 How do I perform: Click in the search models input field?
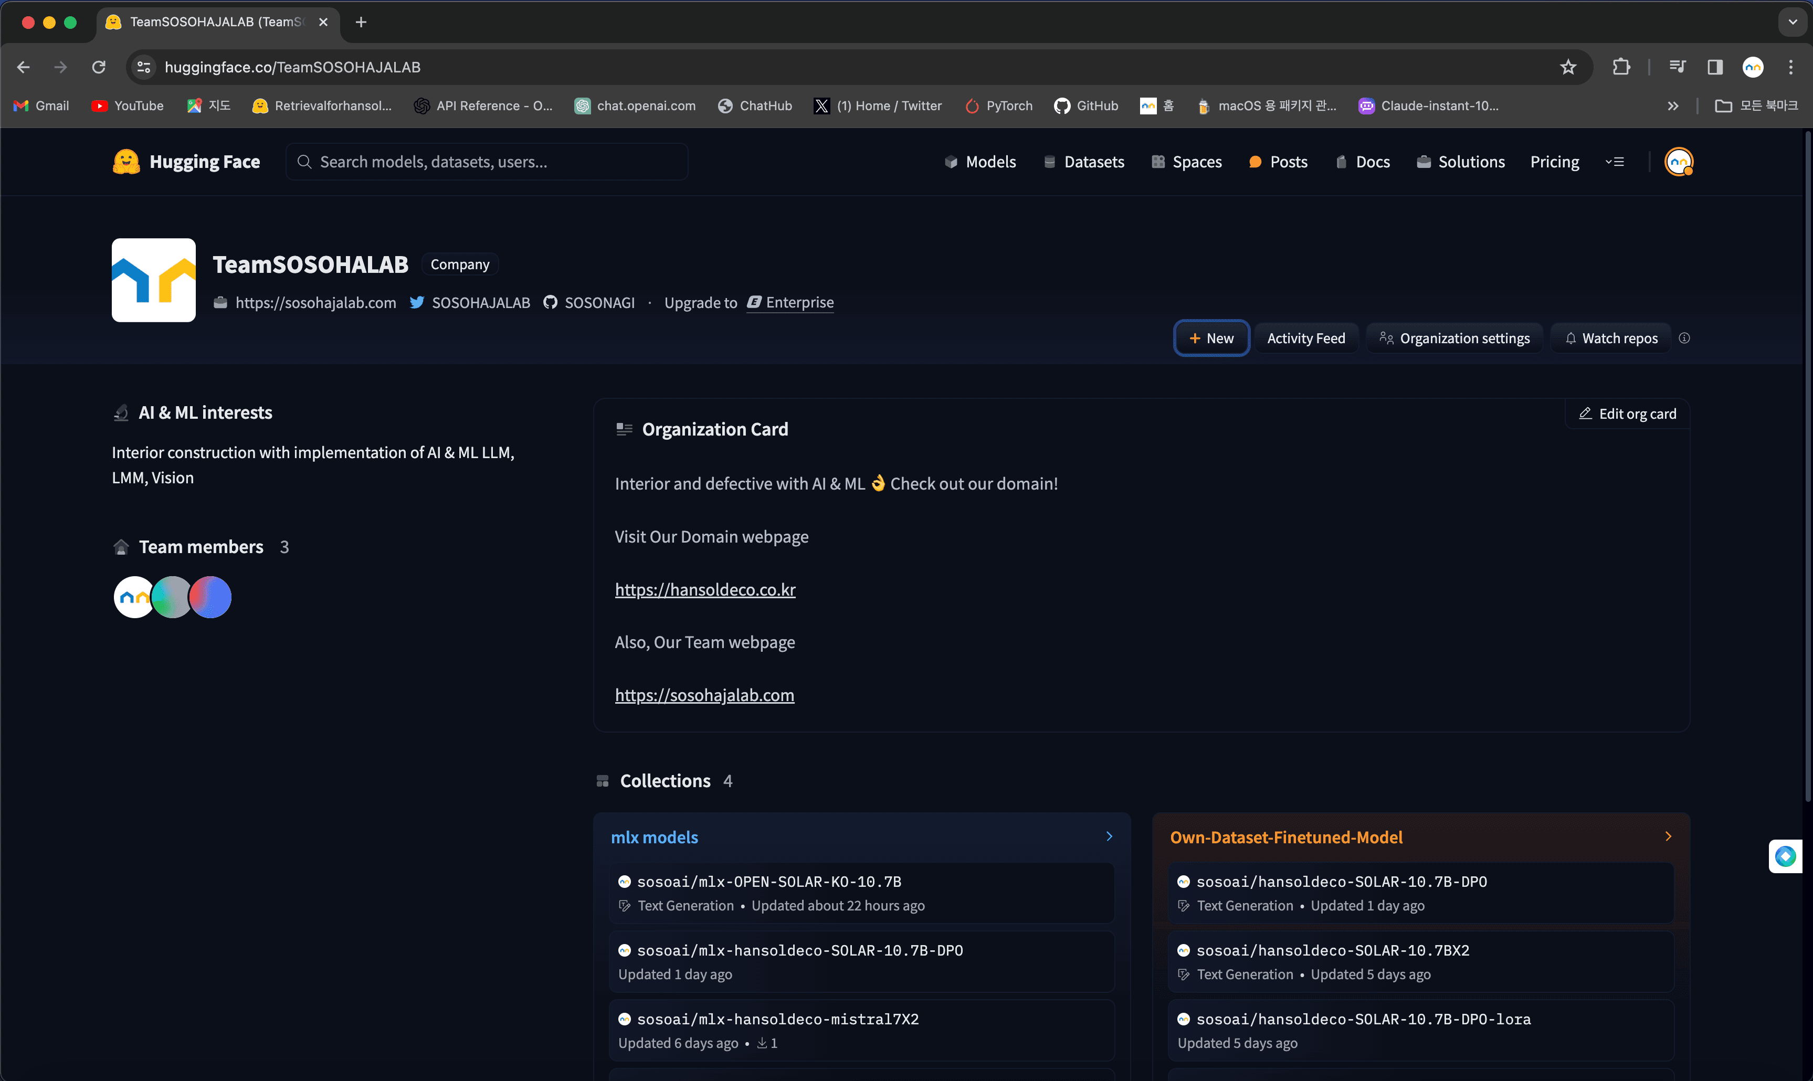(x=487, y=162)
